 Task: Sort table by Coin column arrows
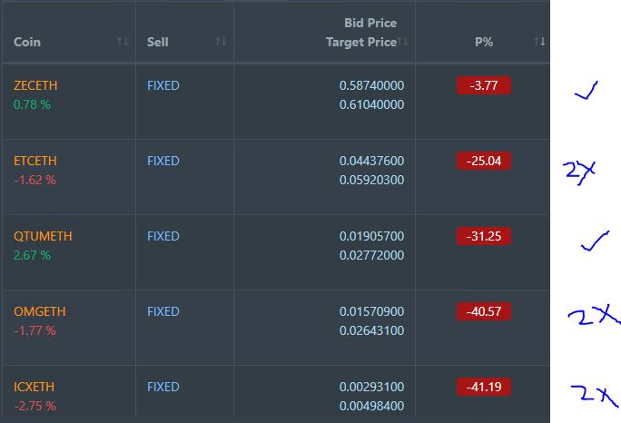click(x=123, y=41)
